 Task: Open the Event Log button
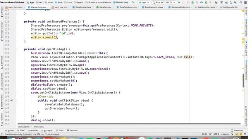pos(237,131)
